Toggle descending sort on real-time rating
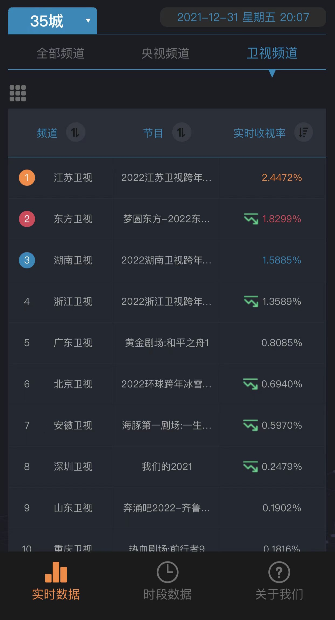The height and width of the screenshot is (620, 335). (x=303, y=133)
